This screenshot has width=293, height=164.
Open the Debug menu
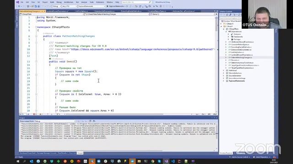pos(59,2)
